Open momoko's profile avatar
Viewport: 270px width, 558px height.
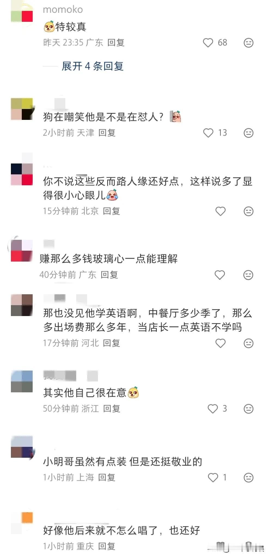22,11
